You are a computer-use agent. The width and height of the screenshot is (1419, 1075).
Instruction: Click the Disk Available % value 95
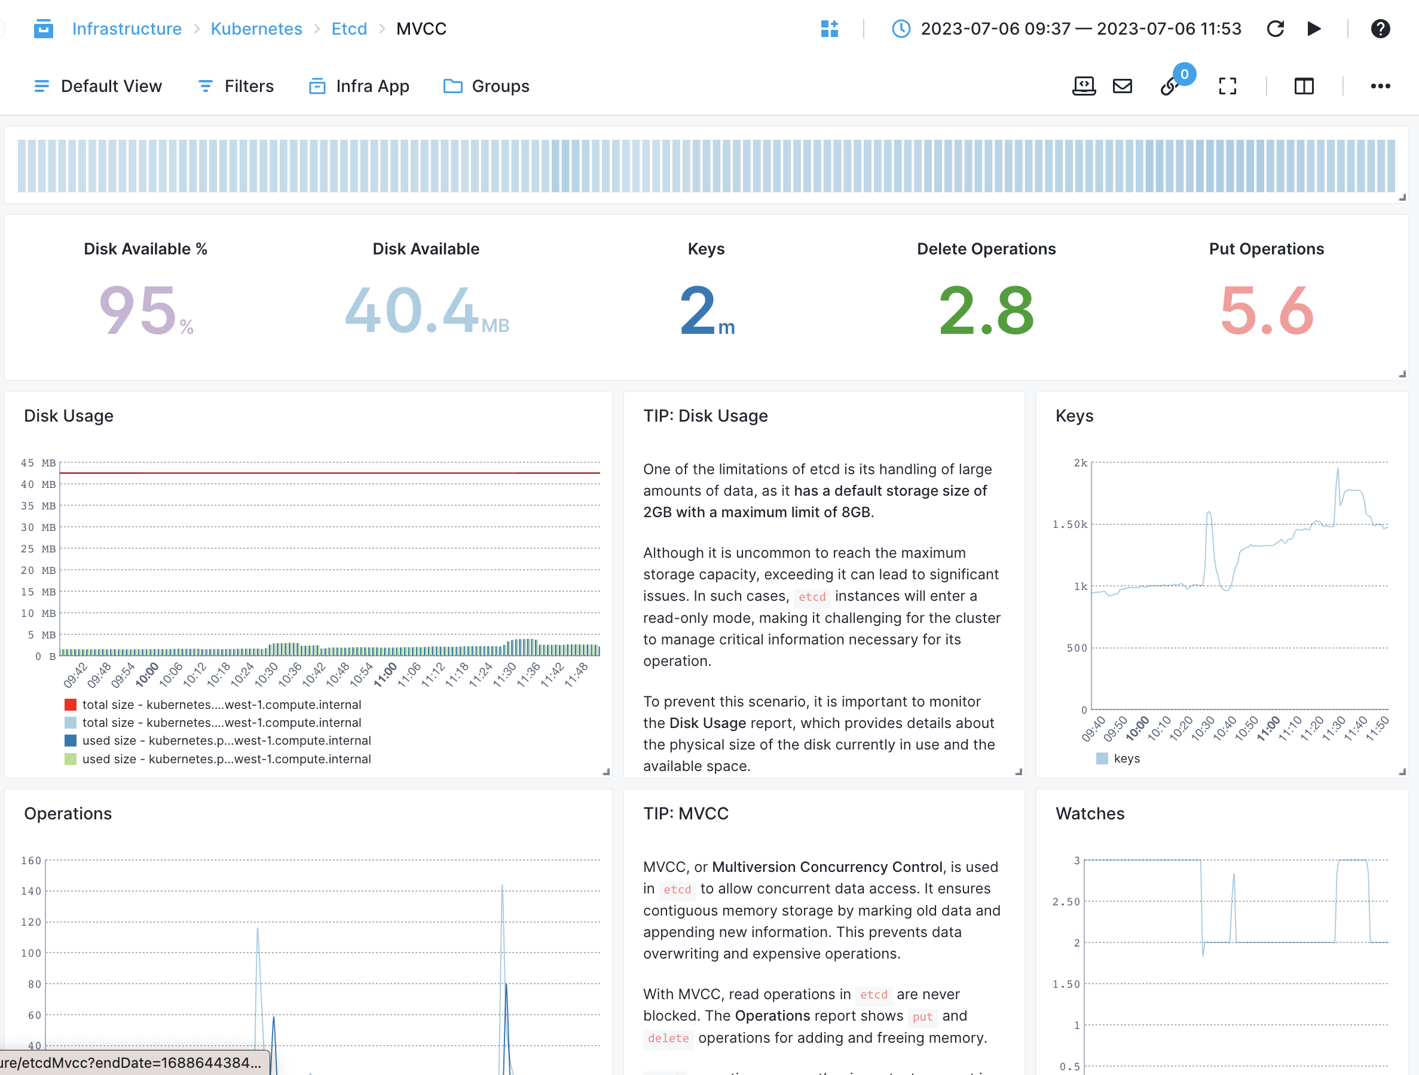coord(146,311)
